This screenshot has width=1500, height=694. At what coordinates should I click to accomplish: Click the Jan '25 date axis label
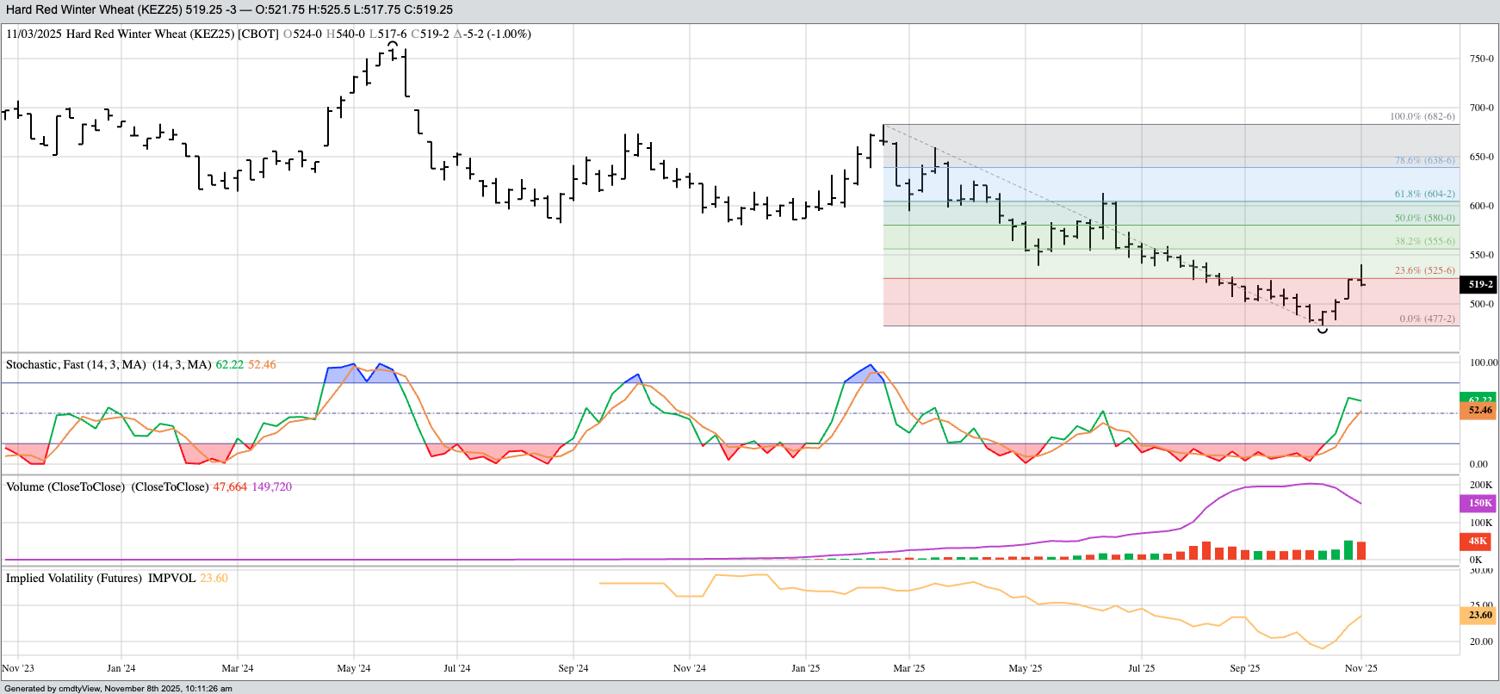805,668
